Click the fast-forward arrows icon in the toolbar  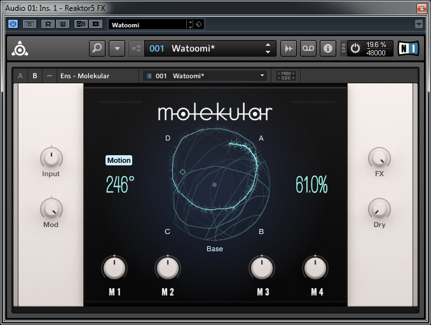(289, 48)
